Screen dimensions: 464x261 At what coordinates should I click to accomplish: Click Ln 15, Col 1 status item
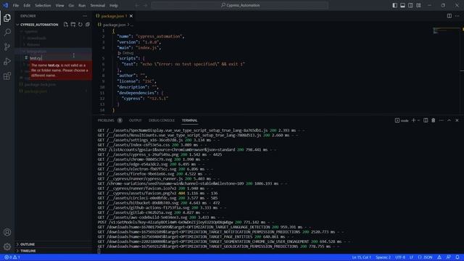tap(361, 257)
